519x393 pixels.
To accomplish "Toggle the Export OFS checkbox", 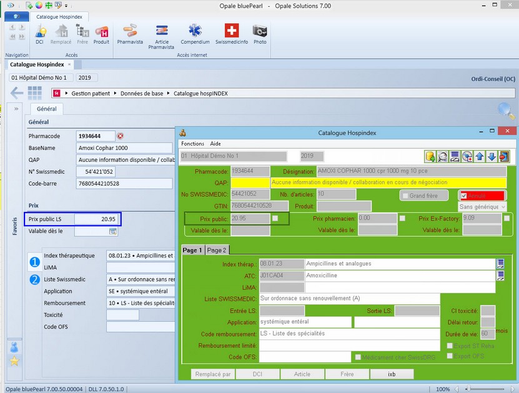I will [x=450, y=356].
